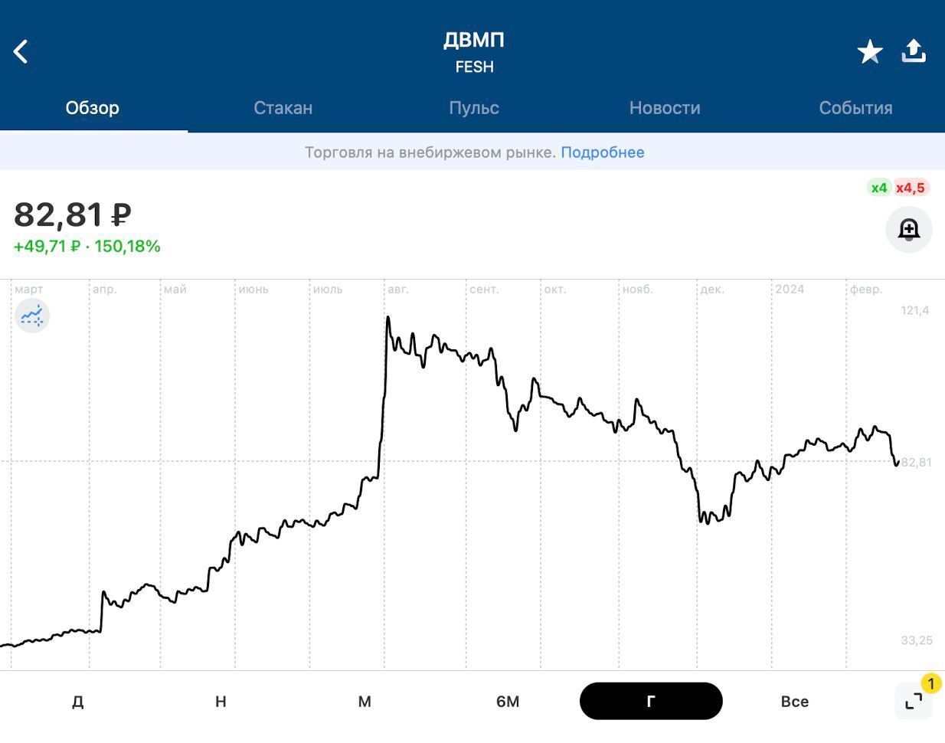Tap the back arrow icon
945x743 pixels.
coord(21,52)
